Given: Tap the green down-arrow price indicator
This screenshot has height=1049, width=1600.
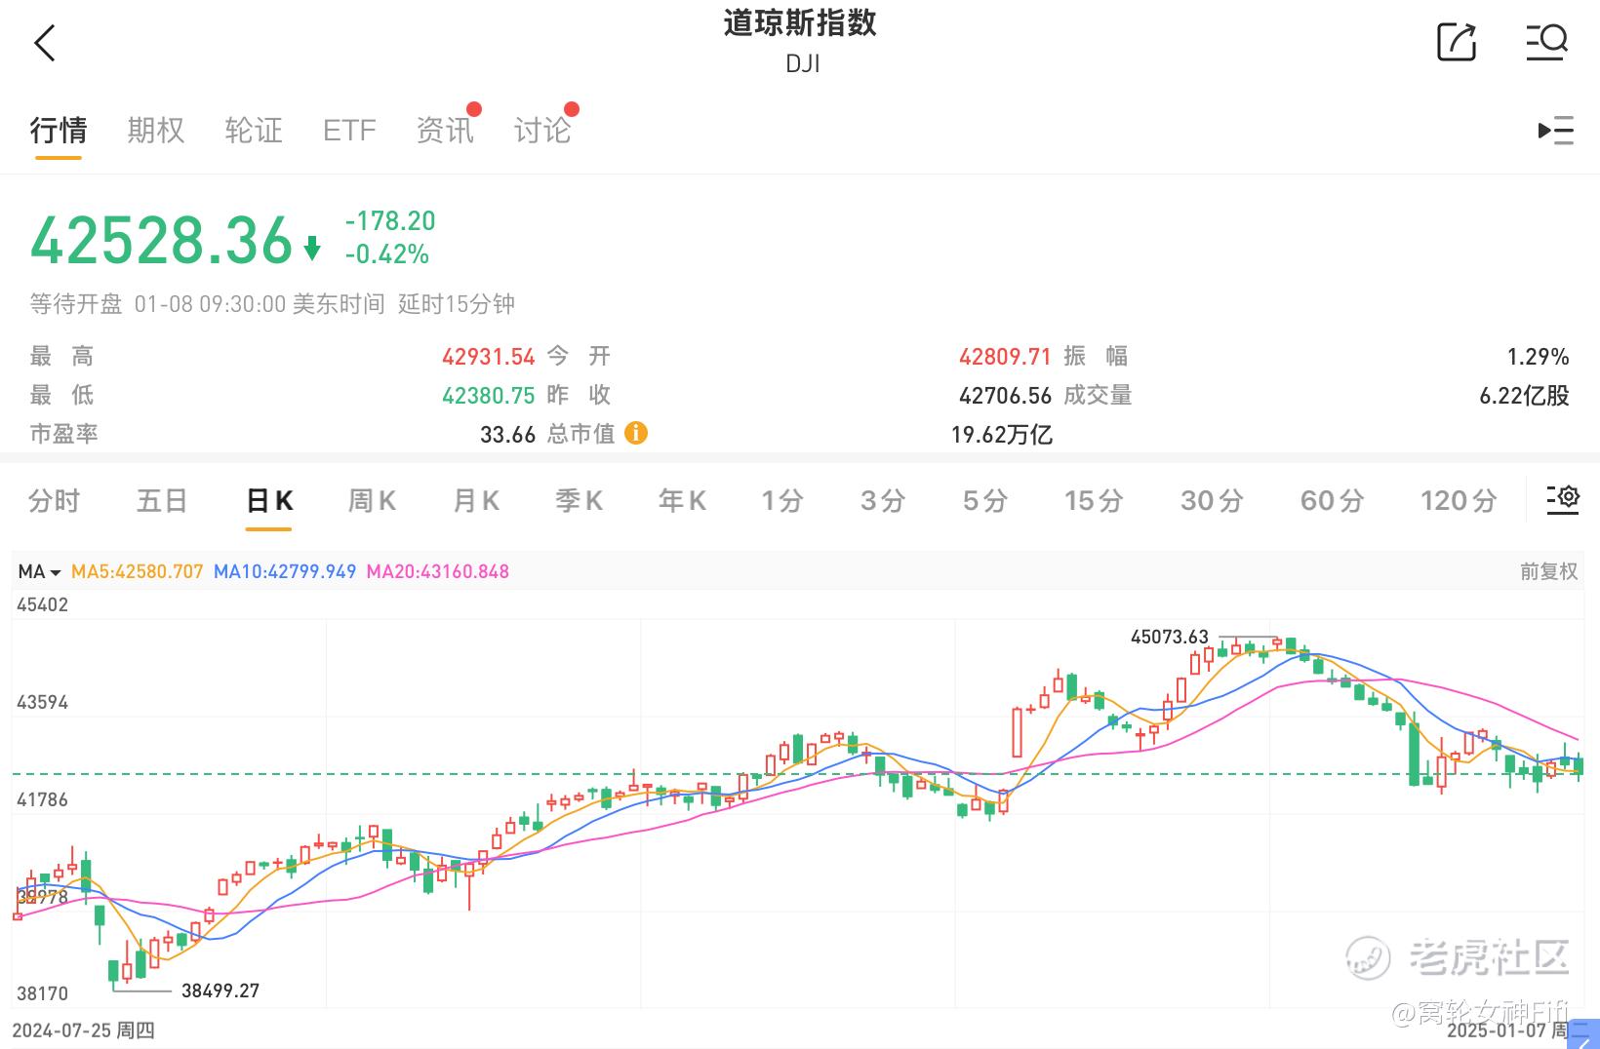Looking at the screenshot, I should [312, 248].
